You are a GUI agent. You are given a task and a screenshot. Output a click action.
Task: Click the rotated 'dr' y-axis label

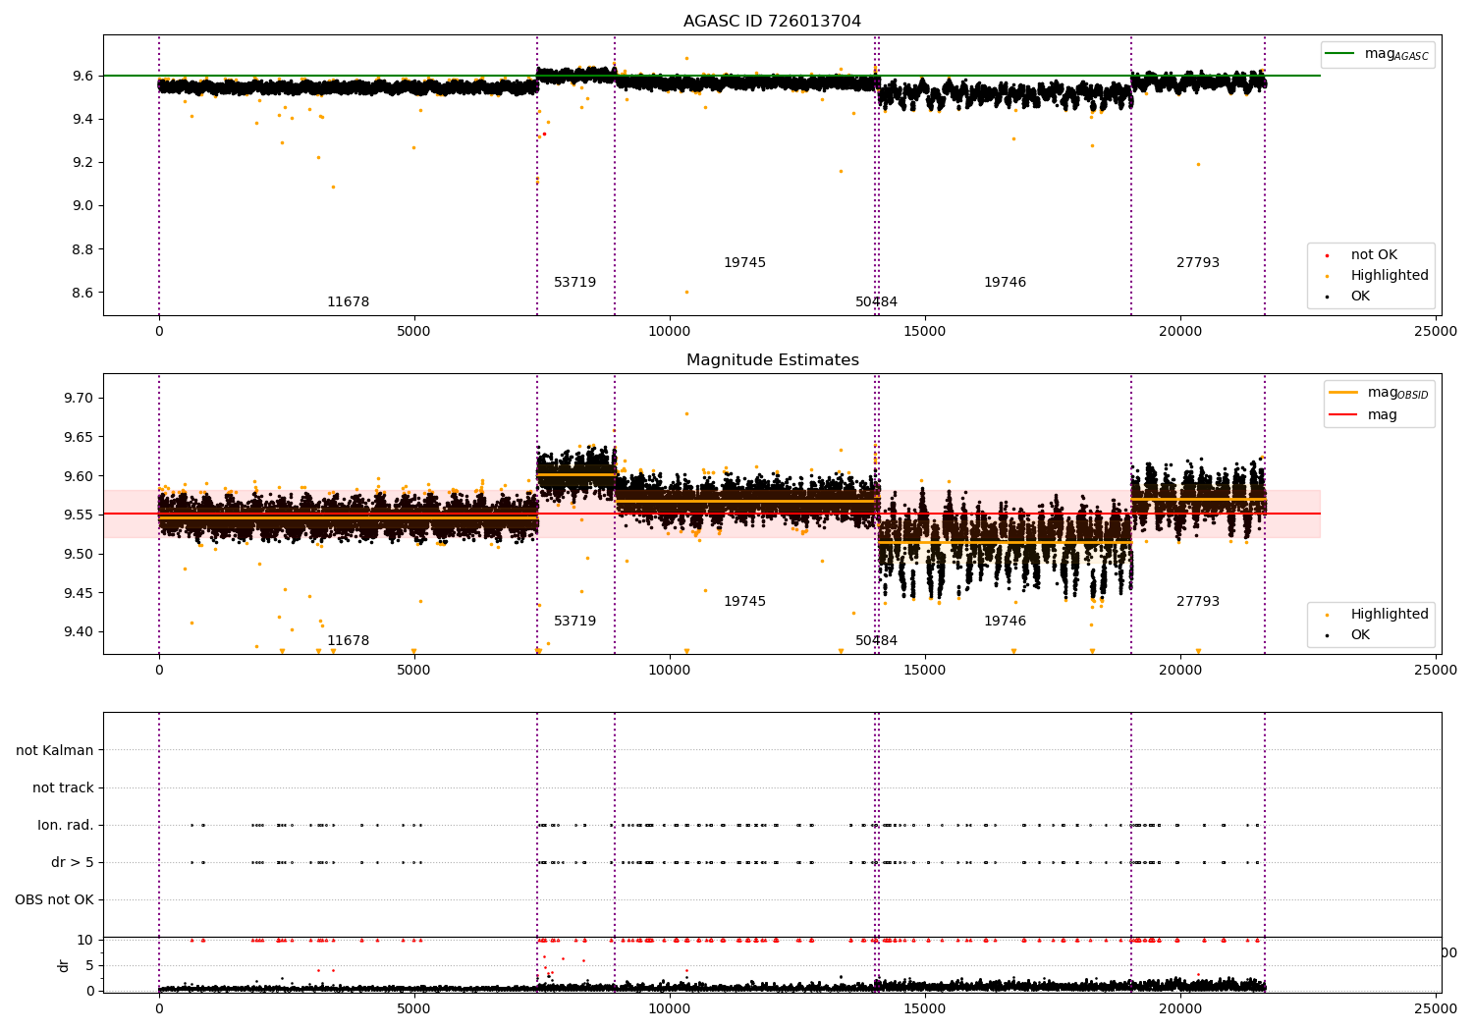pos(64,965)
